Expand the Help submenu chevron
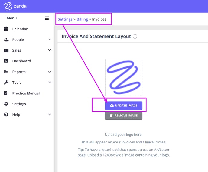Screen dimensions: 208x172 point(50,114)
